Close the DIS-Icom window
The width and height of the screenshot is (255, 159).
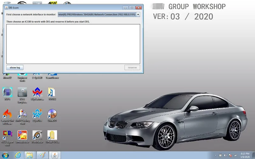click(139, 8)
